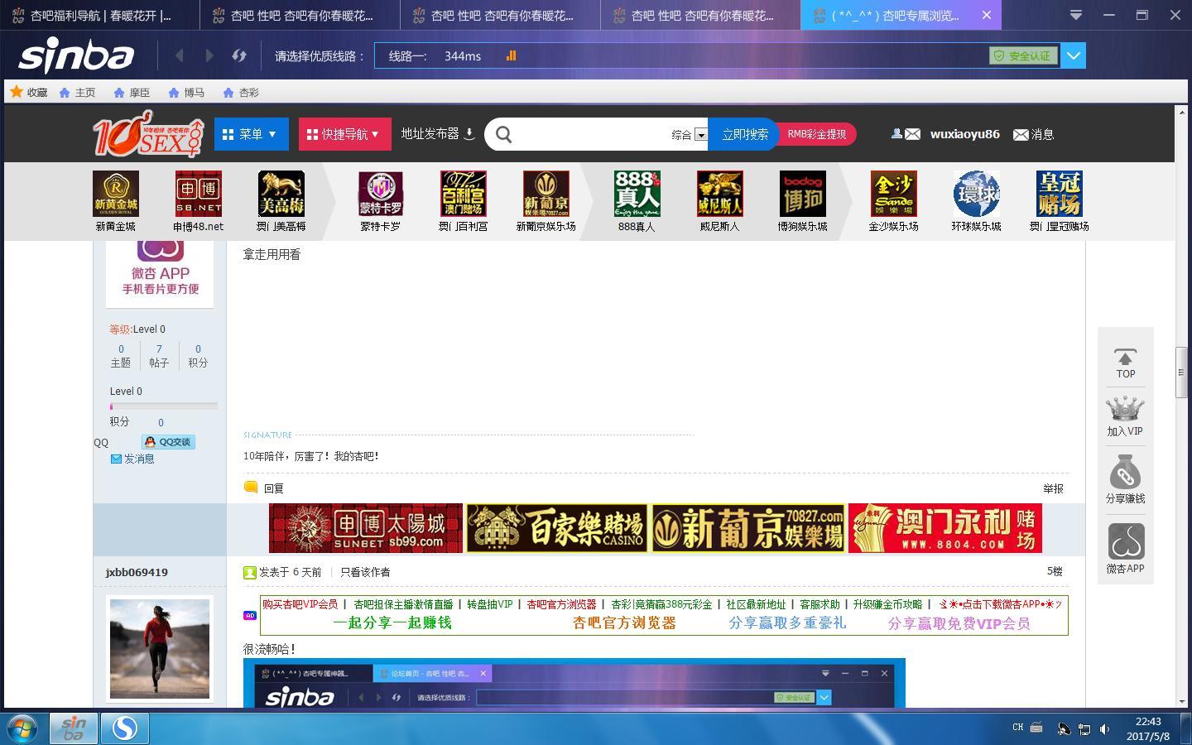Click the runner avatar image

[160, 649]
